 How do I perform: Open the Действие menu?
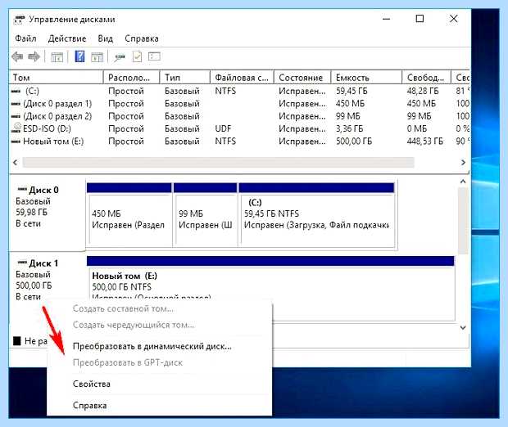(x=67, y=38)
